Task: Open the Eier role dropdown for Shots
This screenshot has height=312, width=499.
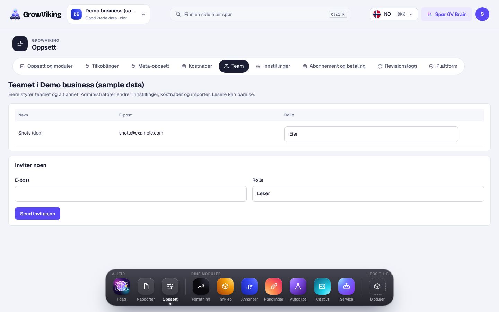Action: click(x=371, y=134)
